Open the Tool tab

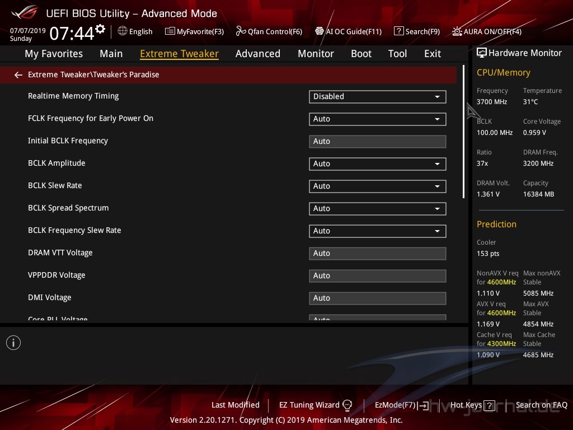pos(397,54)
